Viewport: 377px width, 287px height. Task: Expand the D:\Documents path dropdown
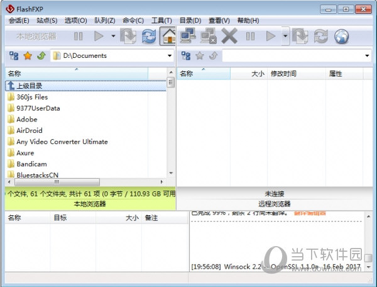[170, 56]
